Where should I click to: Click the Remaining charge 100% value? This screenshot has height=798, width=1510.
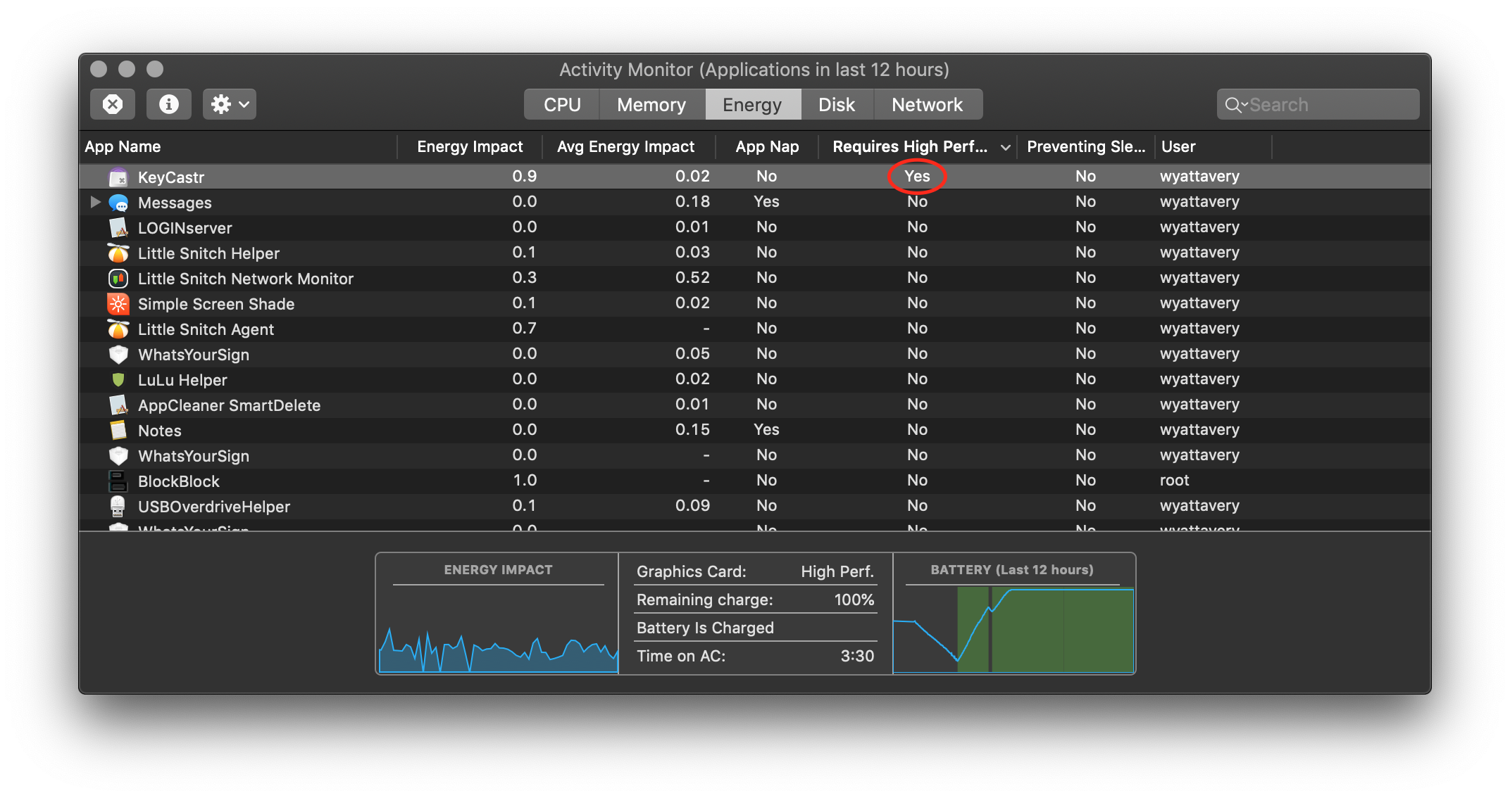854,600
